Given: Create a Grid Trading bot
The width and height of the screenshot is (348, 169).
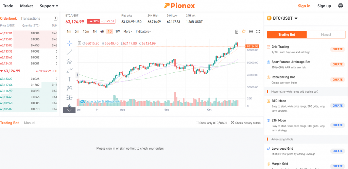Looking at the screenshot, I should click(337, 49).
